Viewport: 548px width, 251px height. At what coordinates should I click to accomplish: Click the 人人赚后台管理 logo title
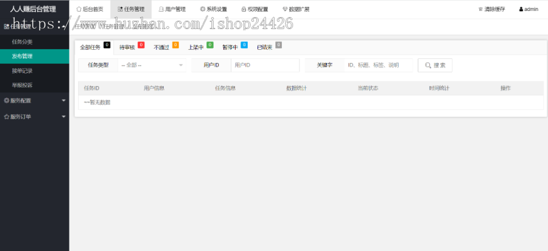[x=33, y=9]
